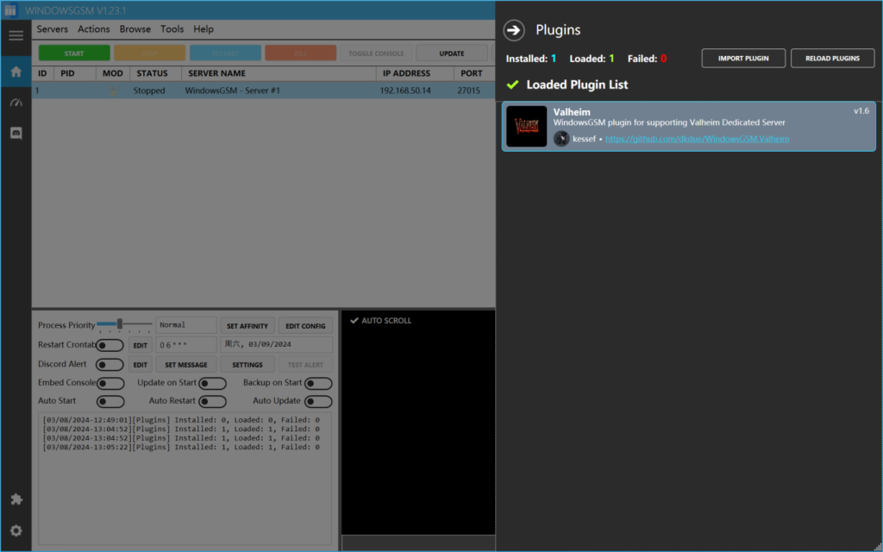Open the Plugins puzzle piece icon
Viewport: 883px width, 552px height.
[16, 499]
